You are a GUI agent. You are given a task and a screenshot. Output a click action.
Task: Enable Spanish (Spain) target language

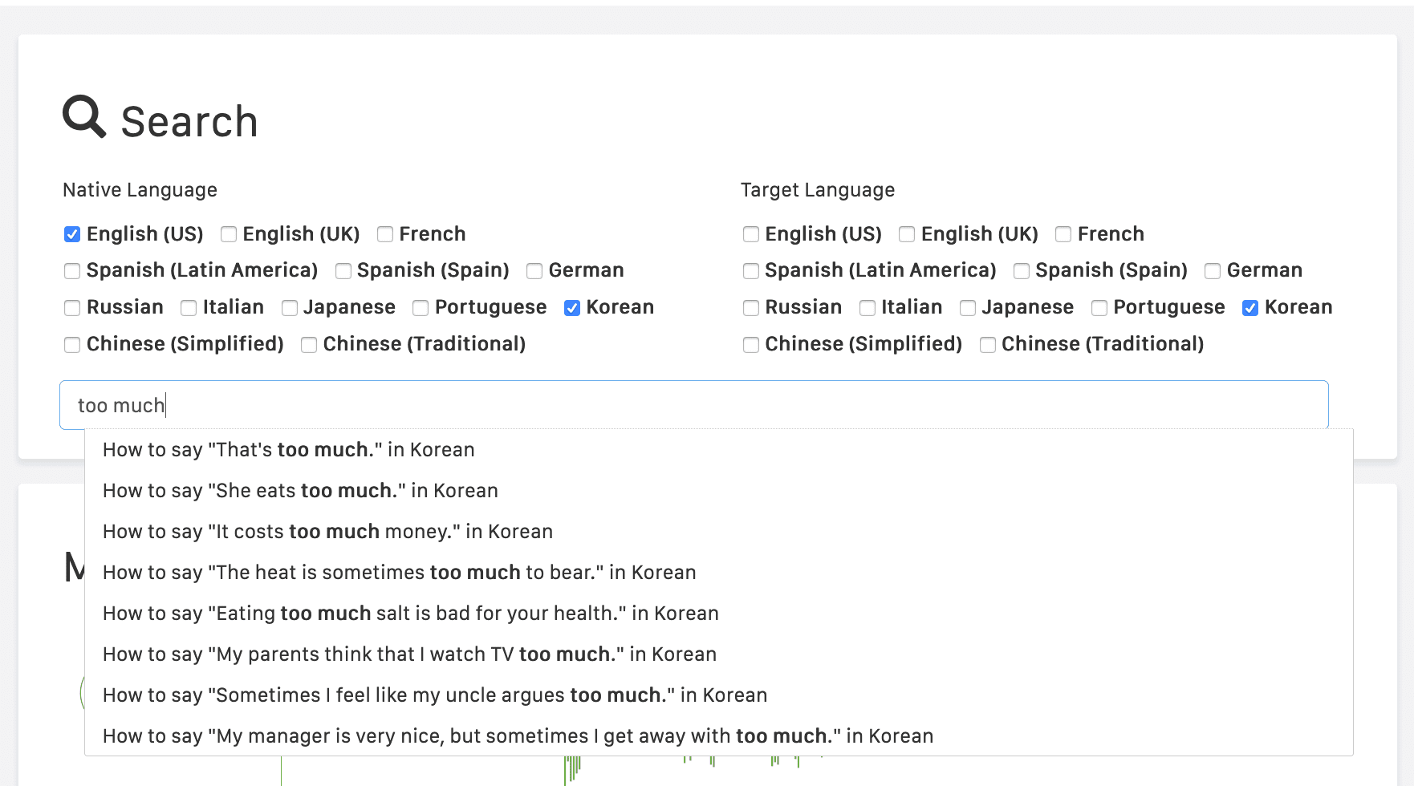click(x=1022, y=271)
